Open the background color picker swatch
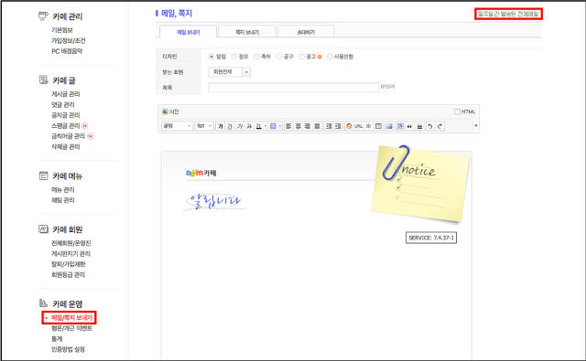 [x=273, y=126]
